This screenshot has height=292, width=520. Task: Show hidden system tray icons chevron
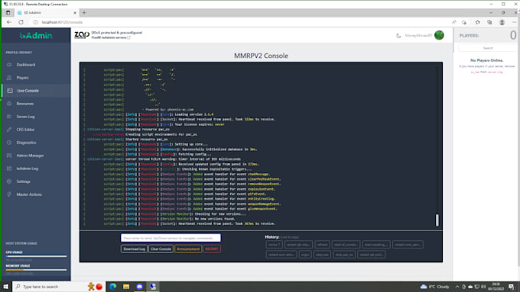(457, 287)
